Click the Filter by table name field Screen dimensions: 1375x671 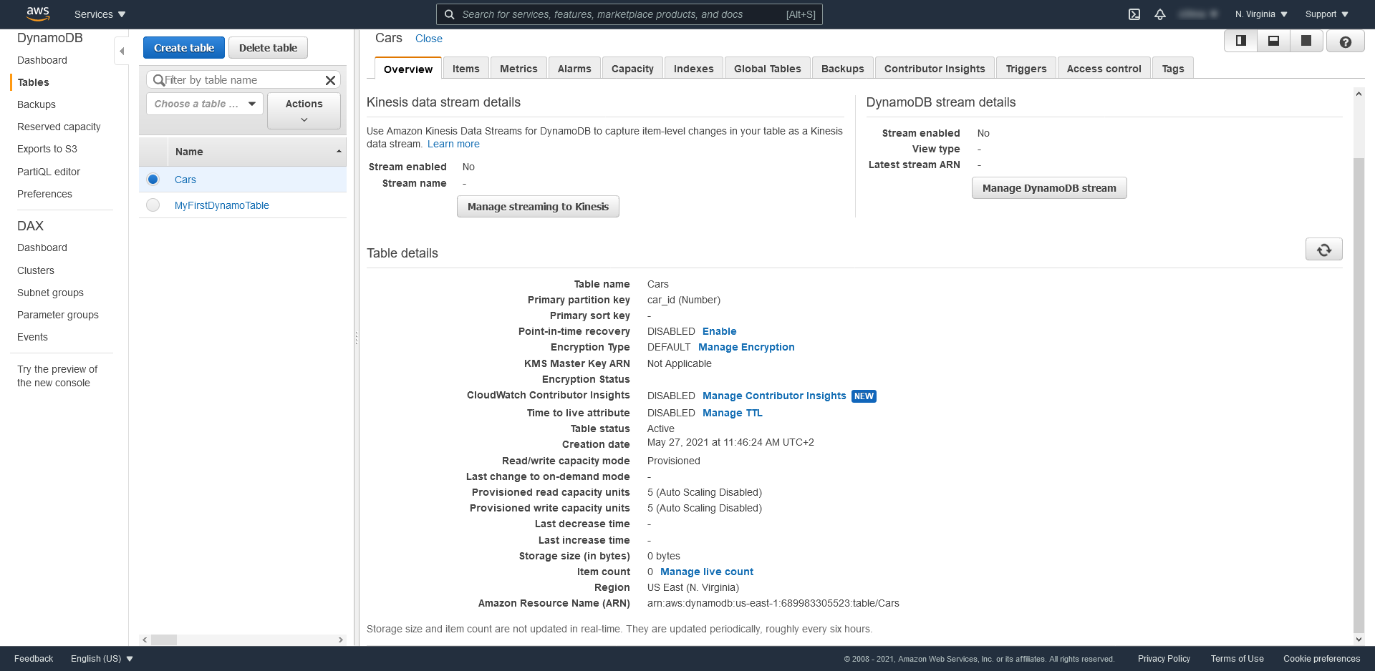point(243,80)
